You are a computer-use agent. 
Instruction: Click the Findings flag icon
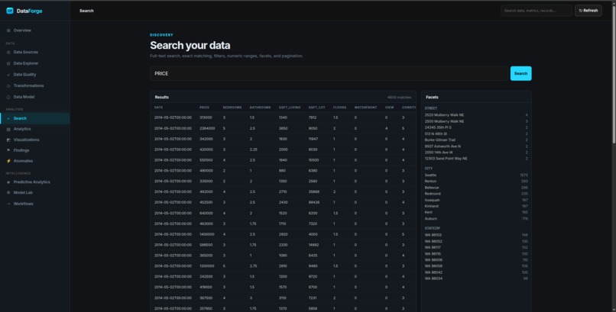coord(8,150)
